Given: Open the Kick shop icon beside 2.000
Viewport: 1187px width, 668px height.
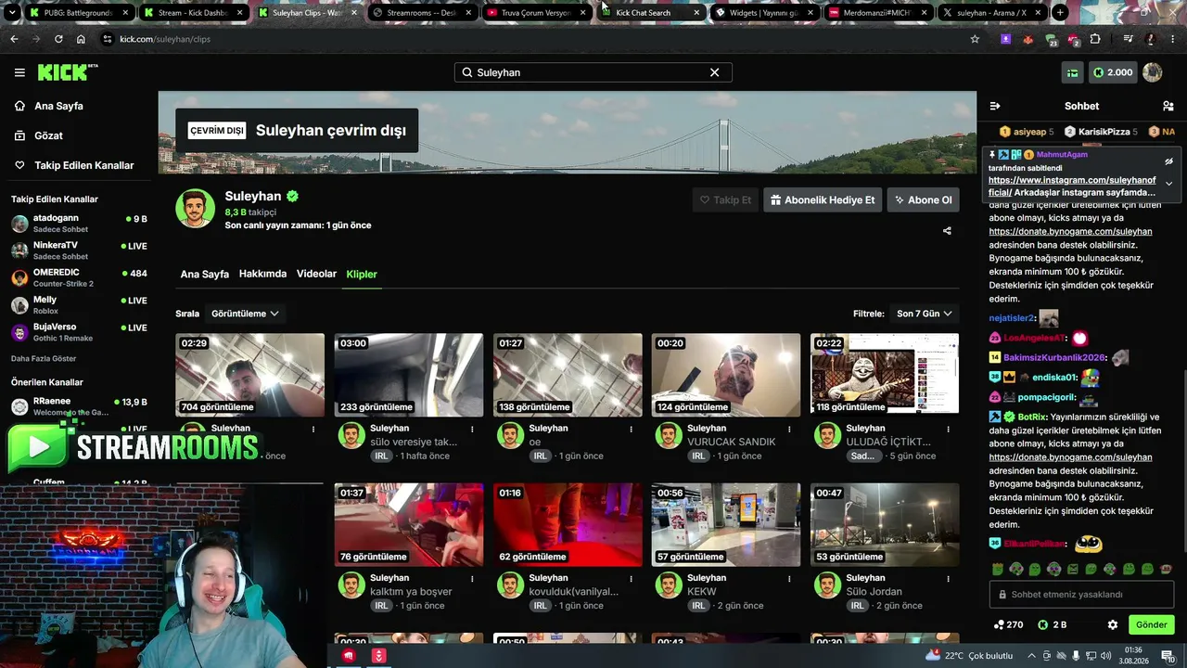Looking at the screenshot, I should pyautogui.click(x=1073, y=72).
